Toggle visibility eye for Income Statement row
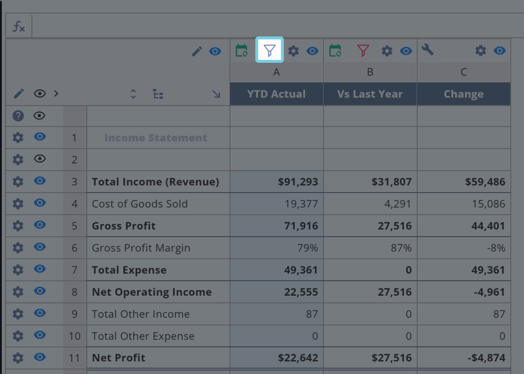 point(40,136)
